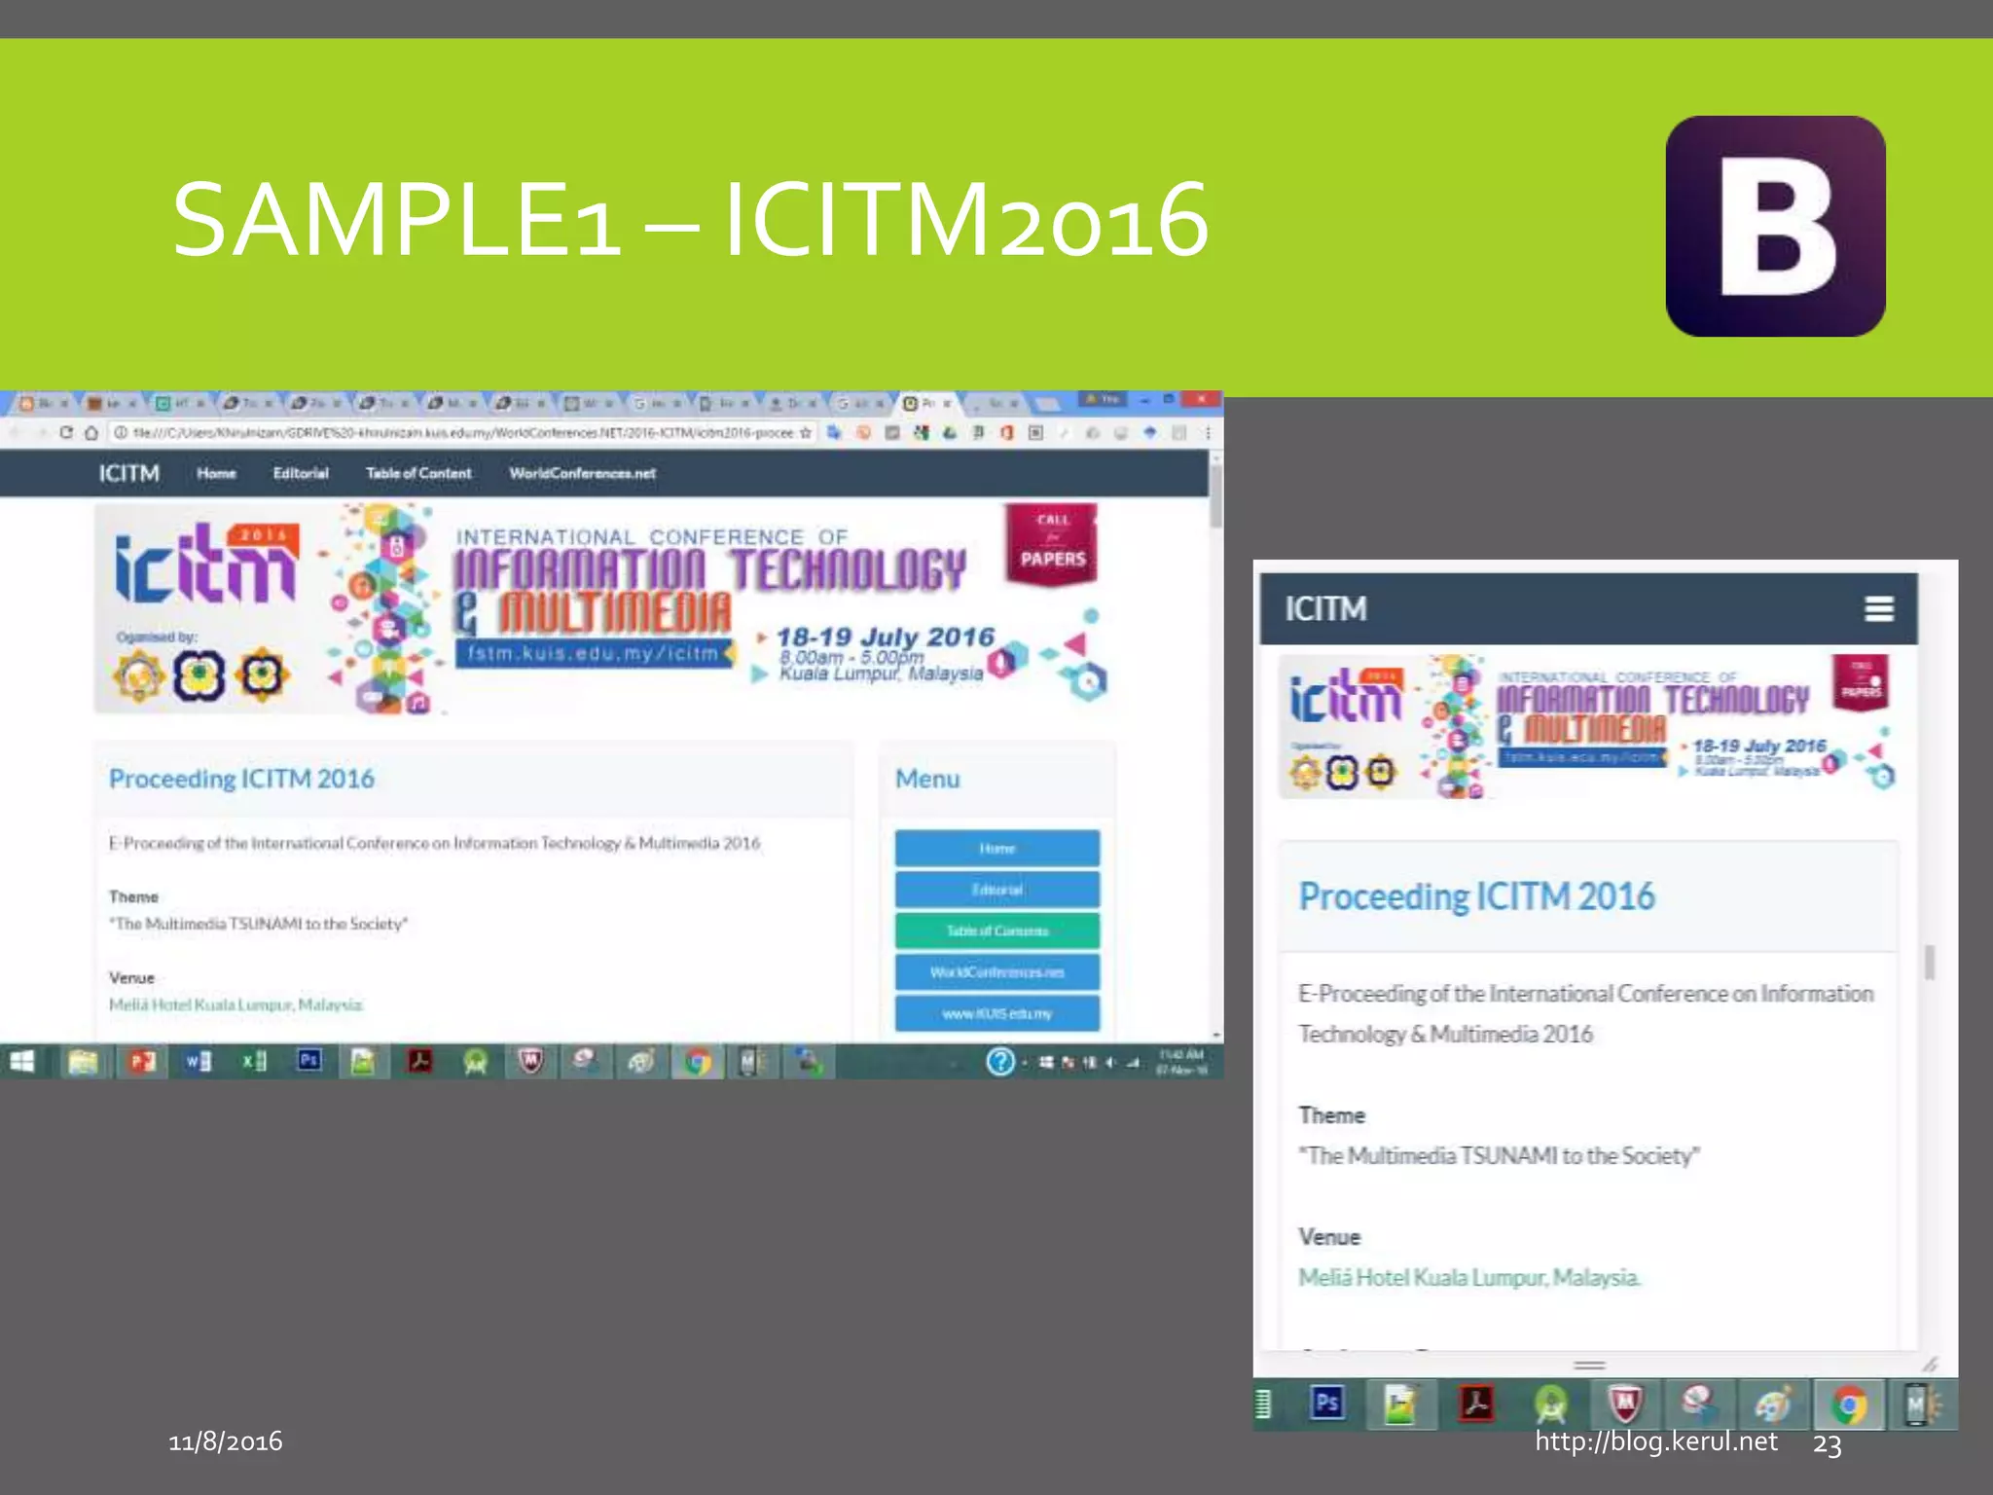Click the www.KUIS.edu.my menu button
This screenshot has height=1495, width=1993.
[997, 1013]
